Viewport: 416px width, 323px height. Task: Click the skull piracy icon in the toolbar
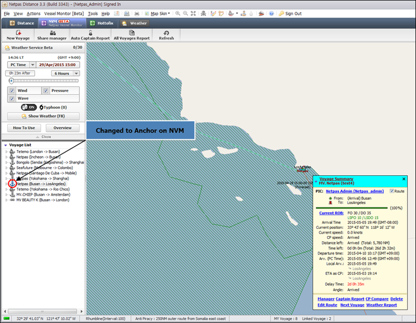tap(204, 13)
